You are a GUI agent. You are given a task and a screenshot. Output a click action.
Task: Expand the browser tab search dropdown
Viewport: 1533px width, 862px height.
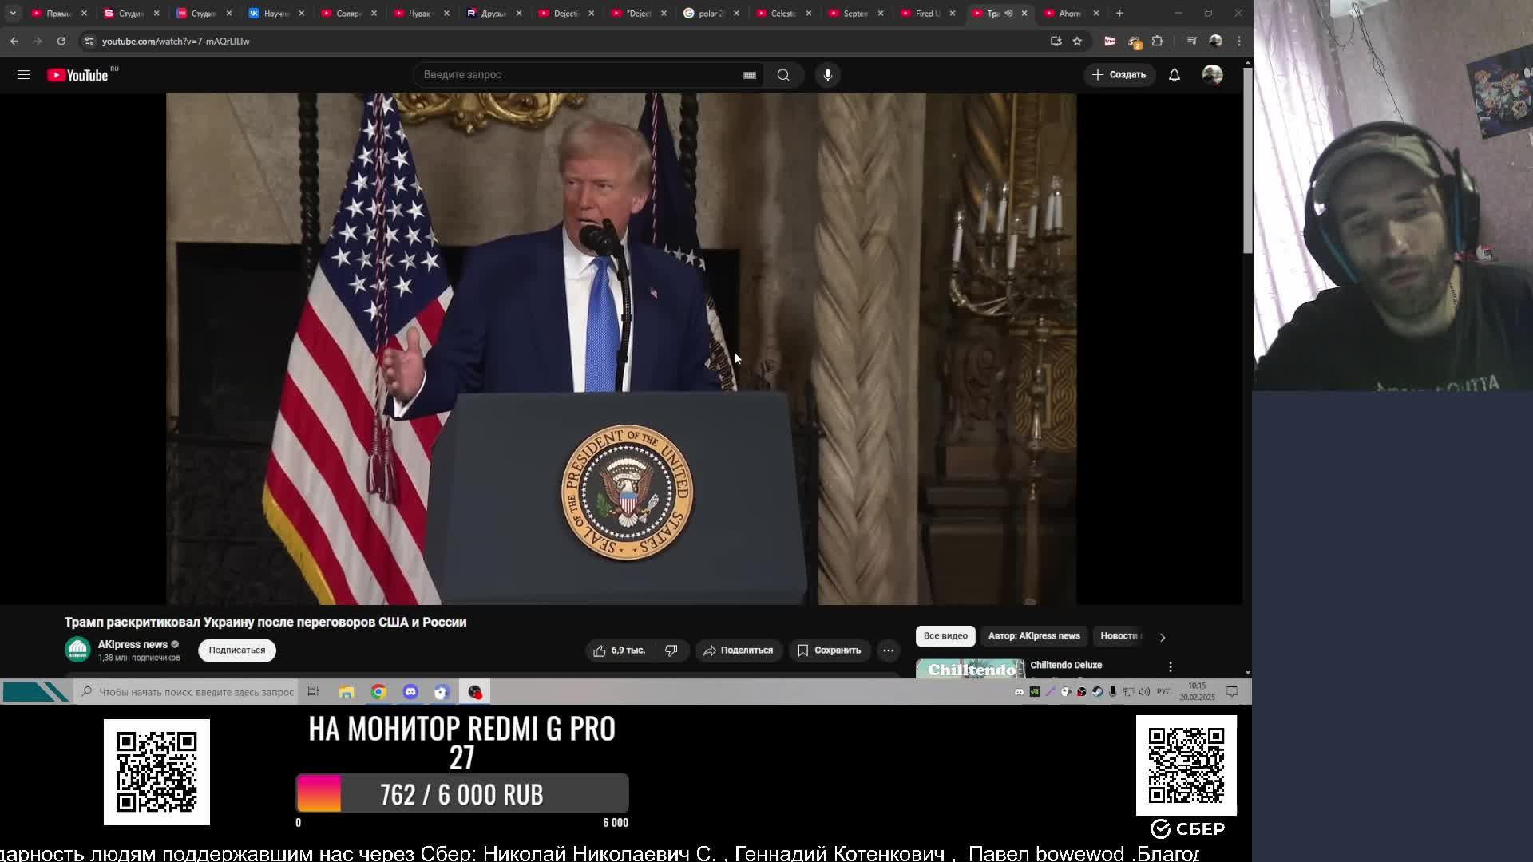point(13,13)
